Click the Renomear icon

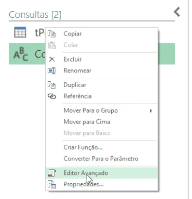52,70
